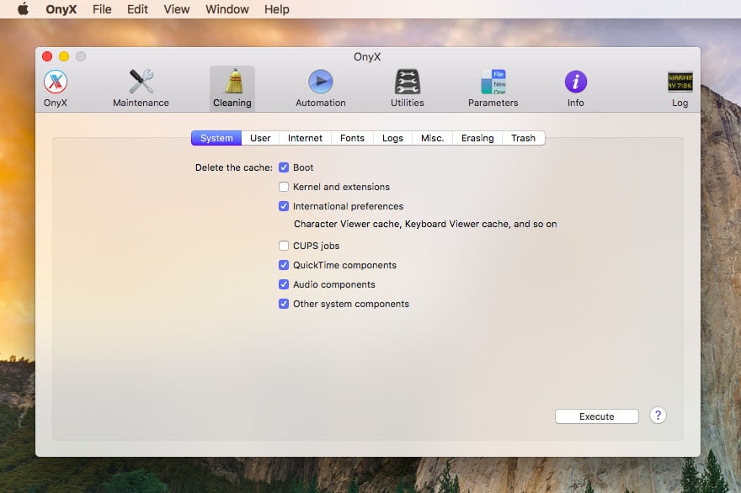Open the Apple menu

point(23,9)
